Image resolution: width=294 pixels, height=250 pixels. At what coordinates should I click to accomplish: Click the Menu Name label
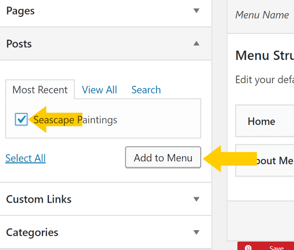coord(262,15)
